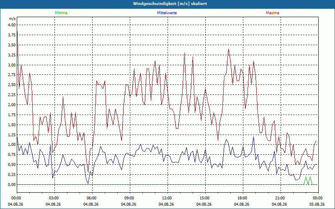The image size is (335, 209).
Task: Click the y-axis value '2,50'
Action: (x=12, y=85)
